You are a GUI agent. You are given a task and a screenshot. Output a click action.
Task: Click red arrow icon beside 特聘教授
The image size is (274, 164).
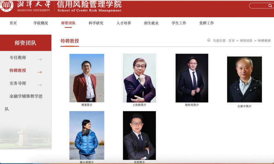click(x=40, y=72)
